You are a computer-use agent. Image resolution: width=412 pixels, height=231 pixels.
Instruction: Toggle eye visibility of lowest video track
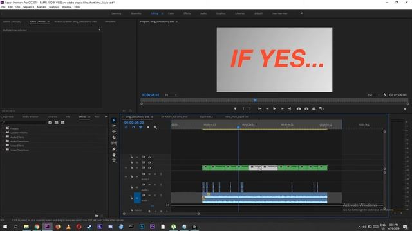pyautogui.click(x=149, y=167)
